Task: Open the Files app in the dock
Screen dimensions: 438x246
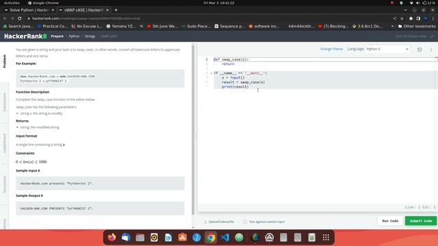Action: pos(140,237)
